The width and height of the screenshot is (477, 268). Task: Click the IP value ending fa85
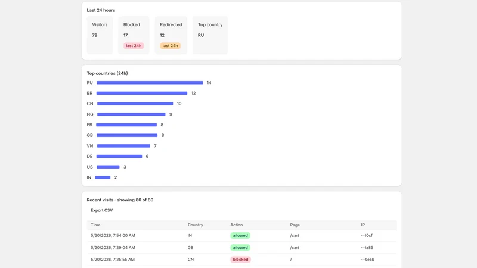(367, 248)
